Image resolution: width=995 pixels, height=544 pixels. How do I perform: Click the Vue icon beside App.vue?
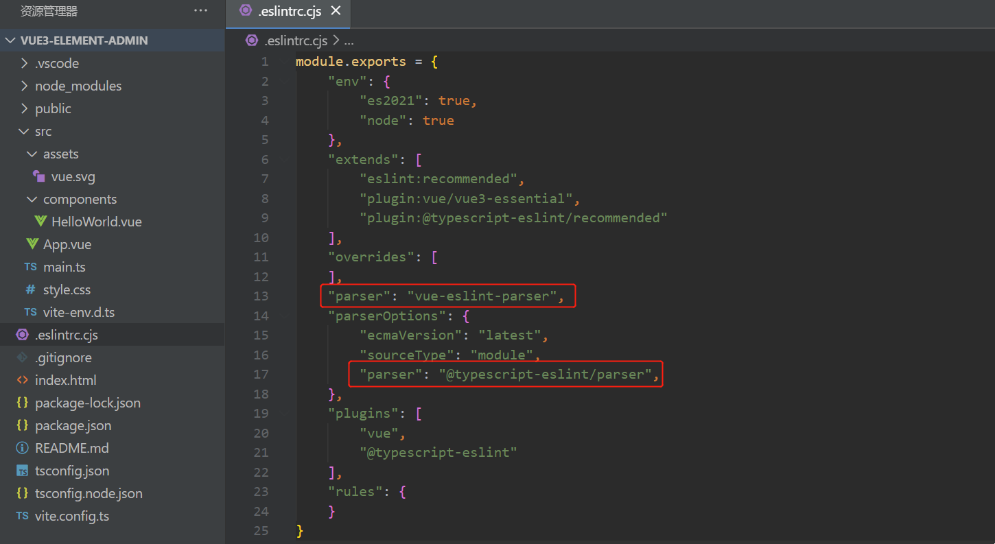point(32,244)
